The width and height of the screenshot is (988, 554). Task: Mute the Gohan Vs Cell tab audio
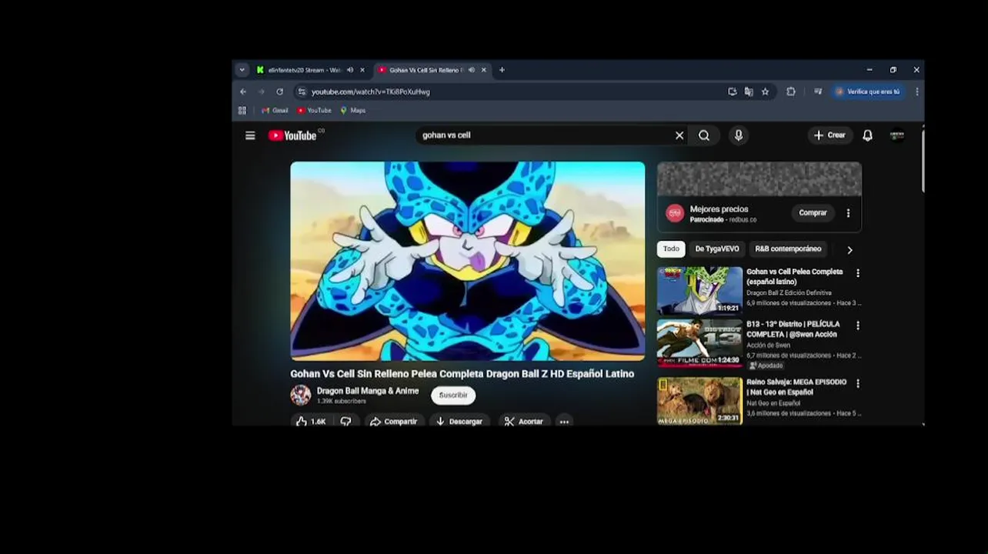pyautogui.click(x=472, y=70)
